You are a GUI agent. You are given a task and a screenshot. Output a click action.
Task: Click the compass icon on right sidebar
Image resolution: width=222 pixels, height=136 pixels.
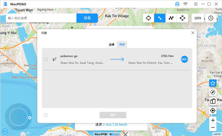pos(213,92)
